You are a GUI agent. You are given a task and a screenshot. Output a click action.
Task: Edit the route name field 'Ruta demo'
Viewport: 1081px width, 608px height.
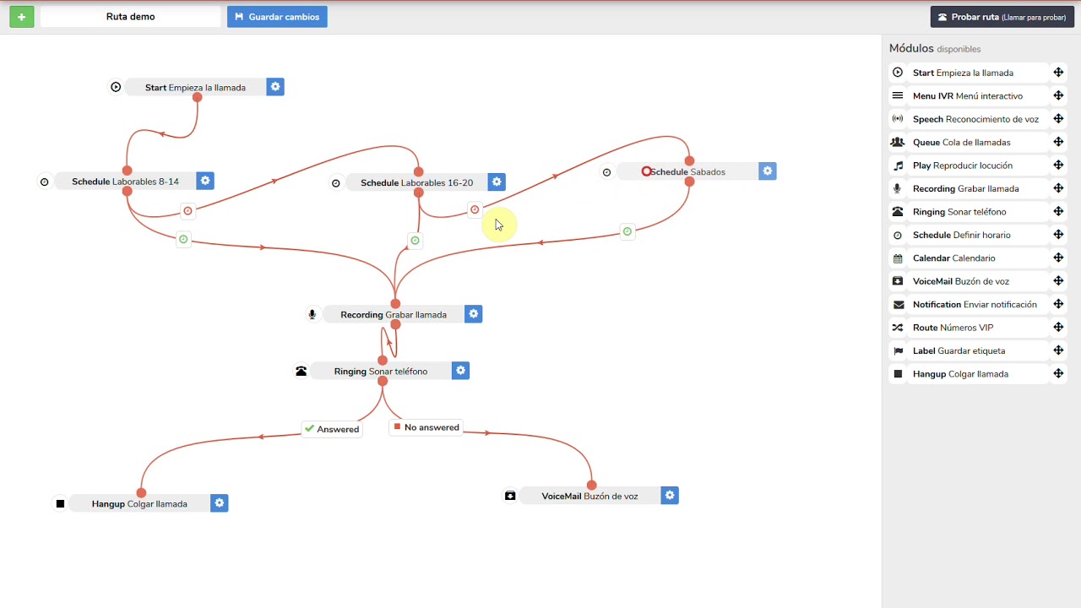pos(131,17)
